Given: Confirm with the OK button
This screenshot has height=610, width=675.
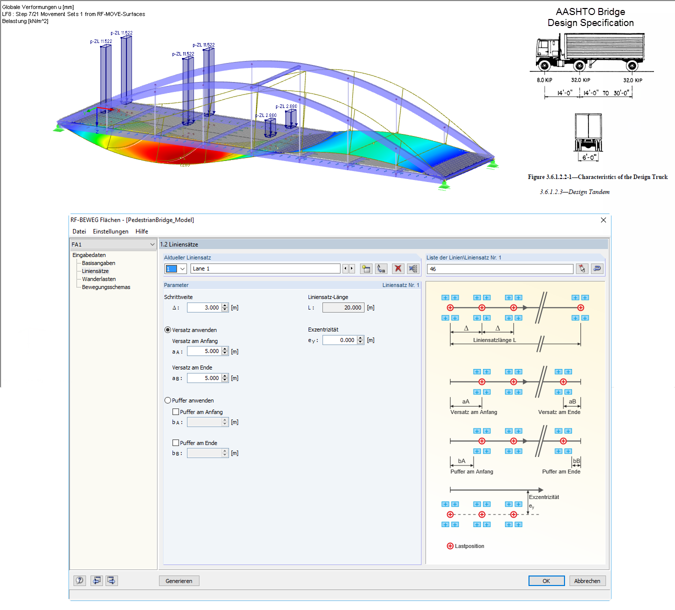Looking at the screenshot, I should coord(546,580).
